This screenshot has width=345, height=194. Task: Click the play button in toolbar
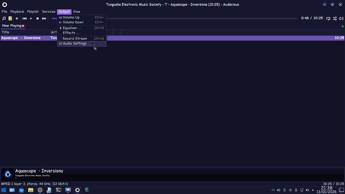[31, 18]
